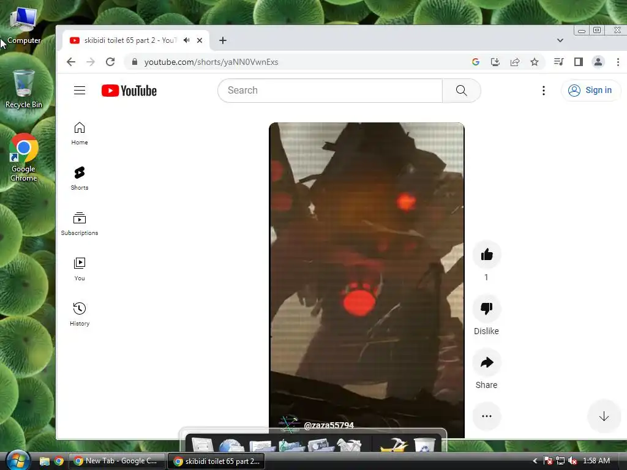Open the documents folder in the dock

[x=261, y=445]
